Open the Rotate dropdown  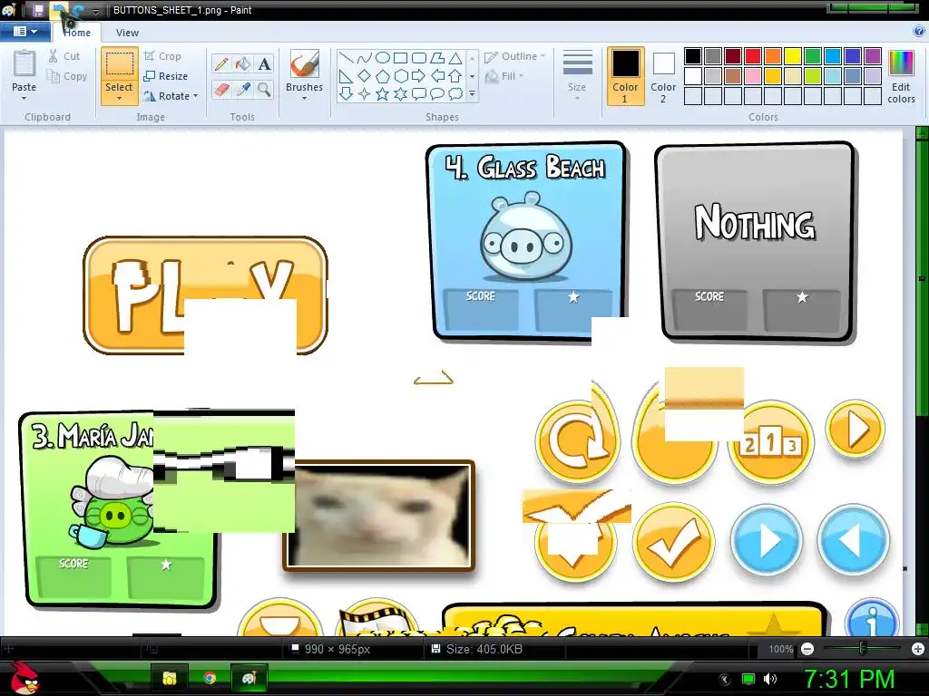pyautogui.click(x=171, y=96)
